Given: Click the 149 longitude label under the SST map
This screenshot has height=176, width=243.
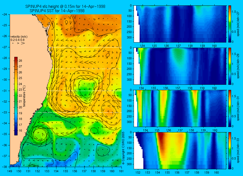Looking at the screenshot, I should (10, 171).
